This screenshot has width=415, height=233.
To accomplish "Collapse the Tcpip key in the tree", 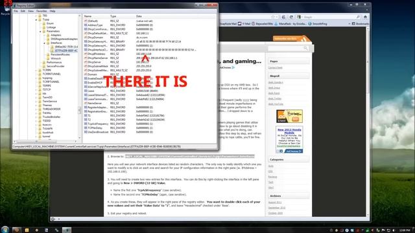I will [x=36, y=19].
